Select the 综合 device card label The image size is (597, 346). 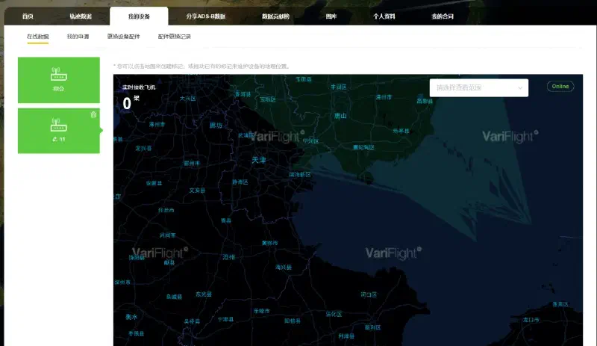pos(59,89)
